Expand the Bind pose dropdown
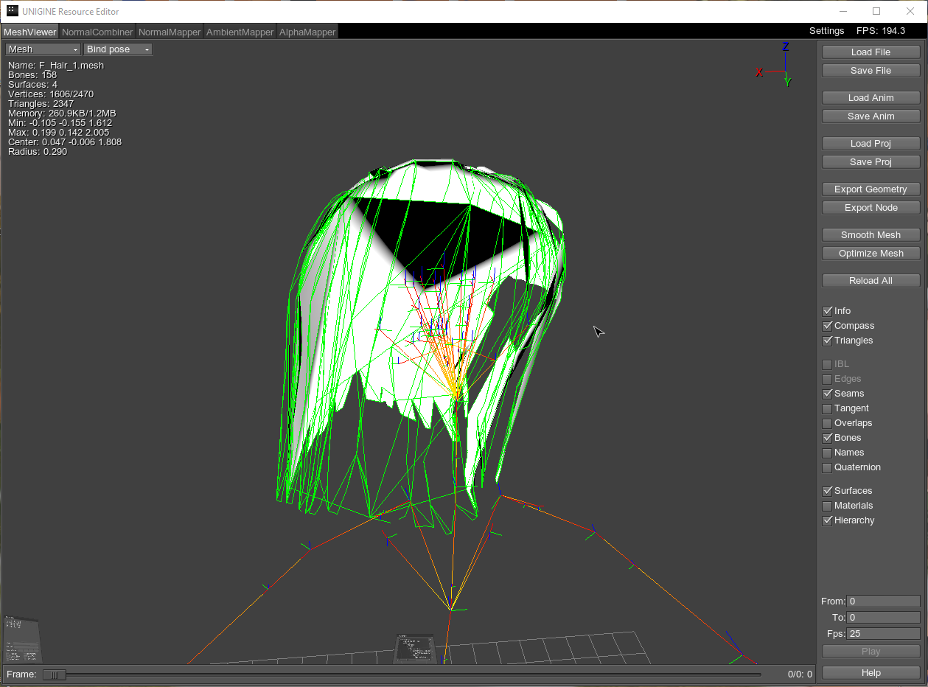Screen dimensions: 928x687 (x=118, y=49)
